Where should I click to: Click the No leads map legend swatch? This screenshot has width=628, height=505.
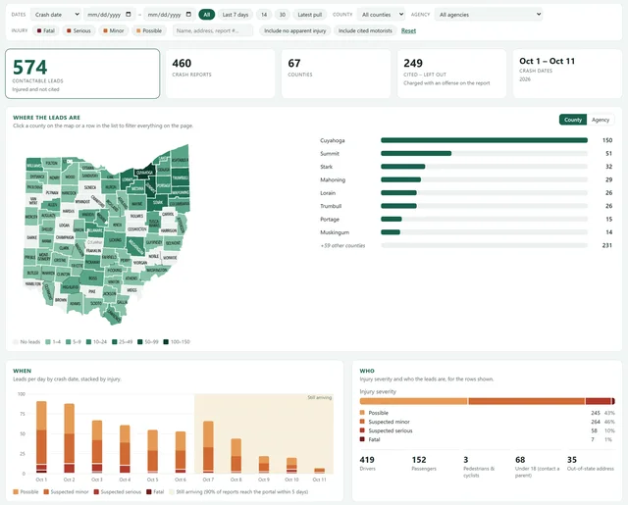click(x=16, y=342)
